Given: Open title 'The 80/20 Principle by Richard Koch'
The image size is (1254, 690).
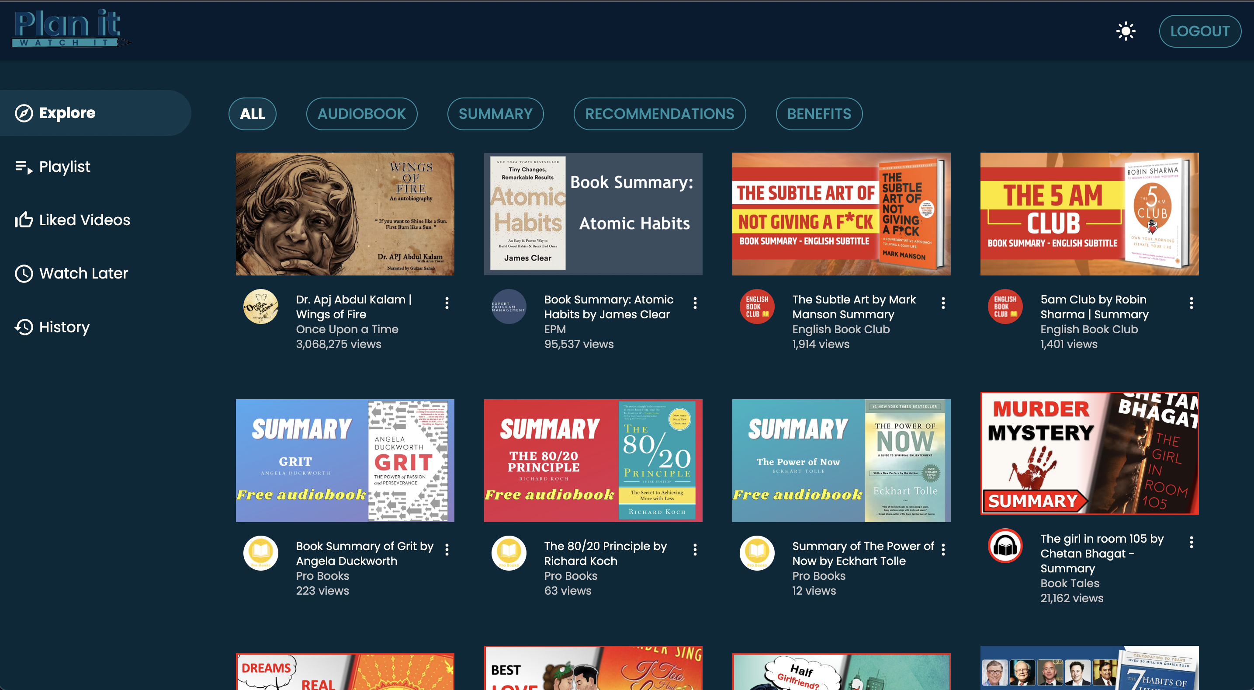Looking at the screenshot, I should click(x=606, y=554).
